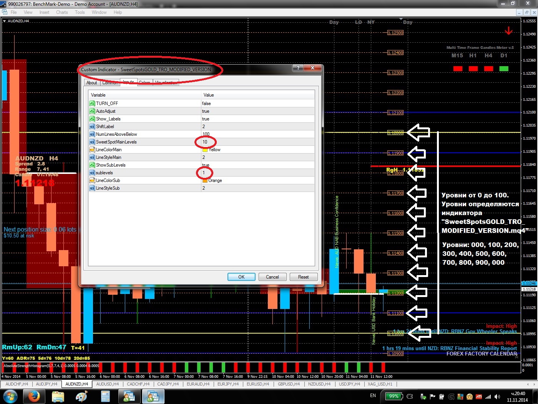Open the AUDNZD,H4 chart window dropdown arrow
This screenshot has width=538, height=404.
tap(4, 21)
